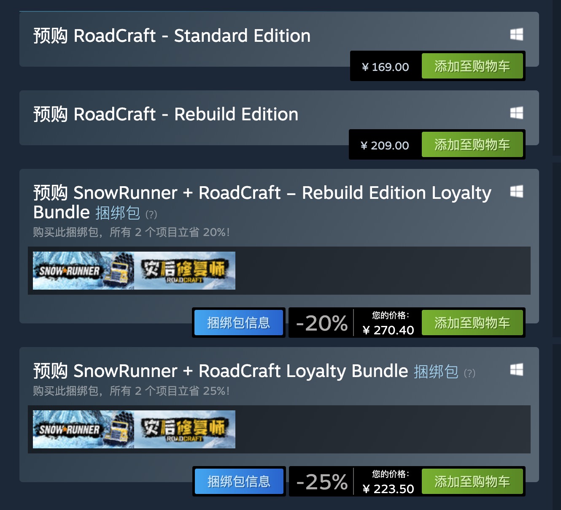This screenshot has width=561, height=510.
Task: Click Windows icon on Rebuild Edition row
Action: pyautogui.click(x=517, y=113)
